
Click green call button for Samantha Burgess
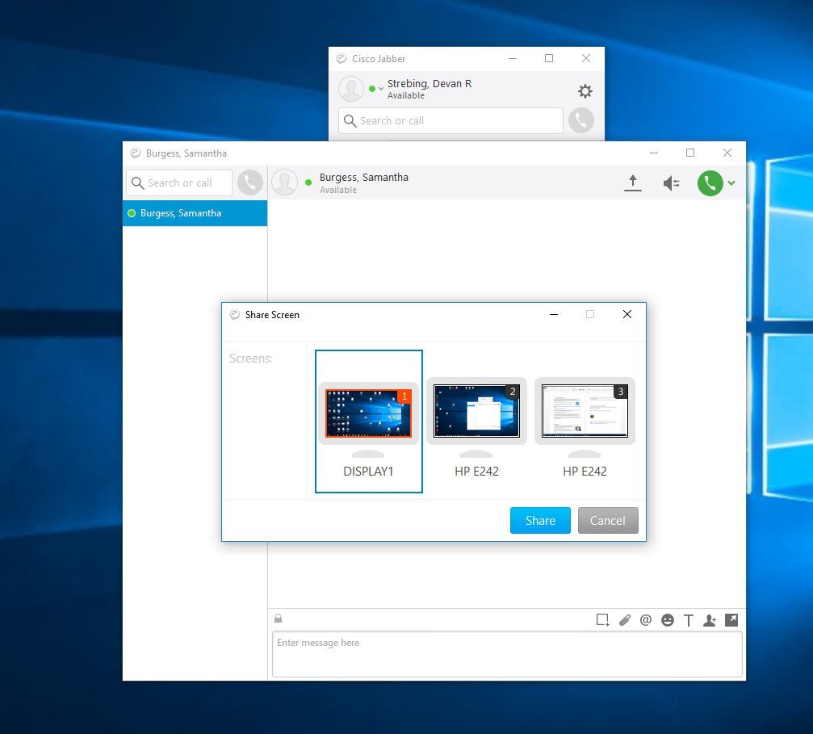coord(710,183)
